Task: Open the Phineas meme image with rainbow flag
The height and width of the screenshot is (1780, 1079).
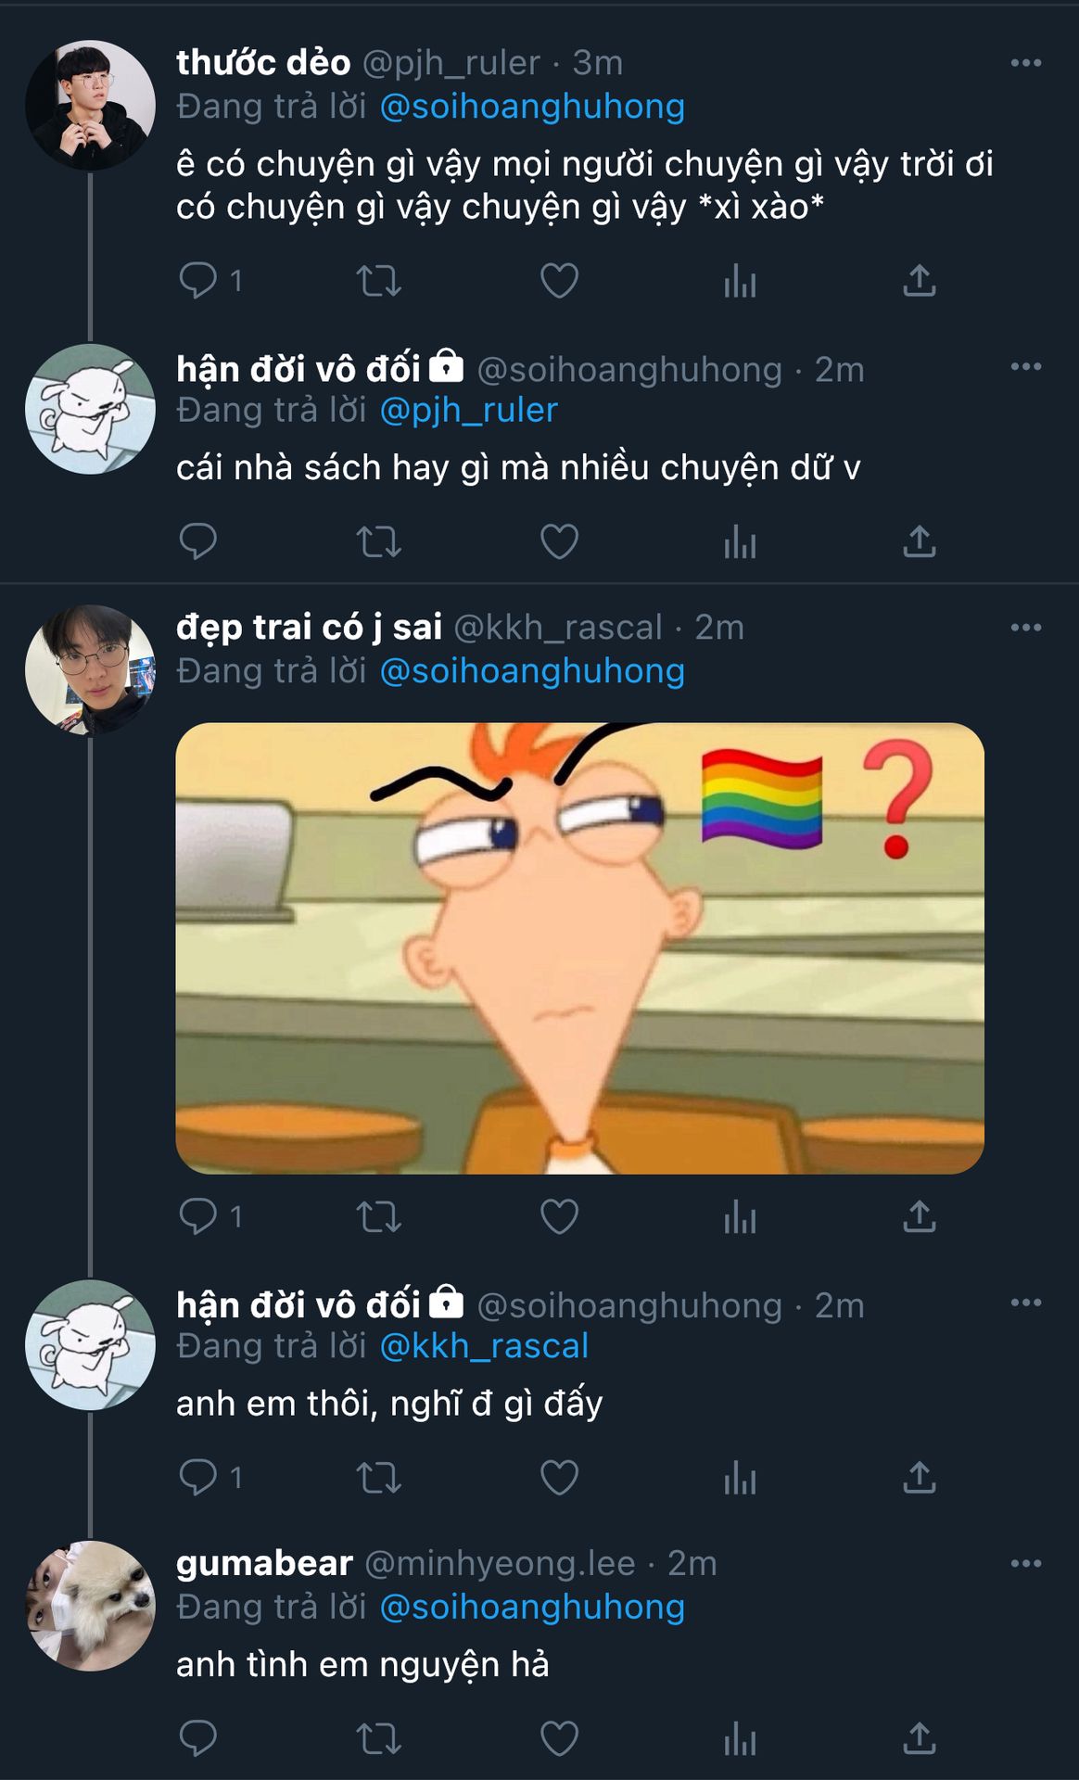Action: pyautogui.click(x=579, y=947)
